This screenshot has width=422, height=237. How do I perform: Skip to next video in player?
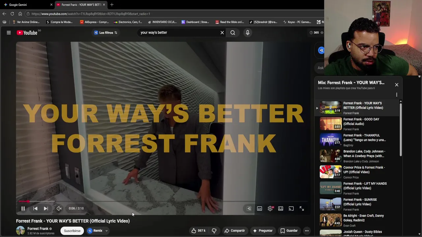(x=46, y=208)
